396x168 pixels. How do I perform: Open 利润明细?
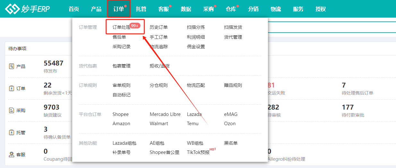196,37
